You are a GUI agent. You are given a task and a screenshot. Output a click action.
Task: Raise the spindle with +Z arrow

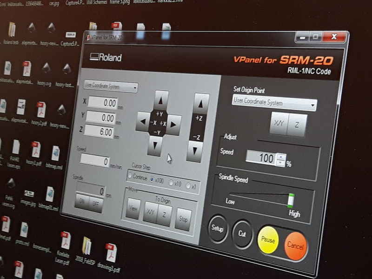[201, 104]
